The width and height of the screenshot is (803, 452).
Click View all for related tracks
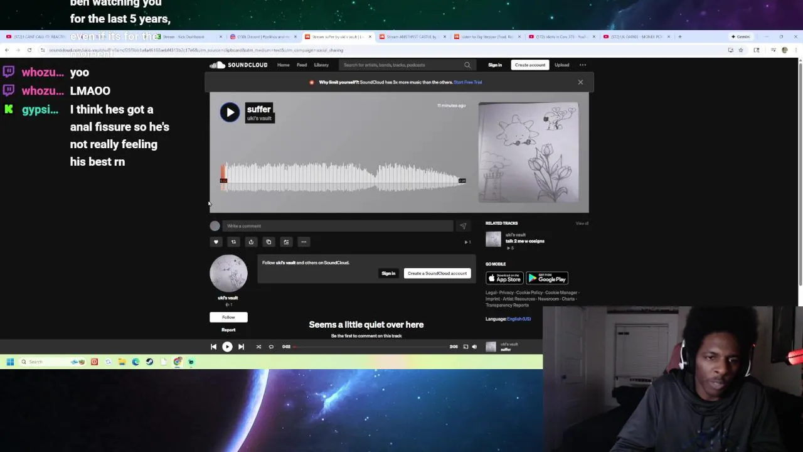click(582, 223)
